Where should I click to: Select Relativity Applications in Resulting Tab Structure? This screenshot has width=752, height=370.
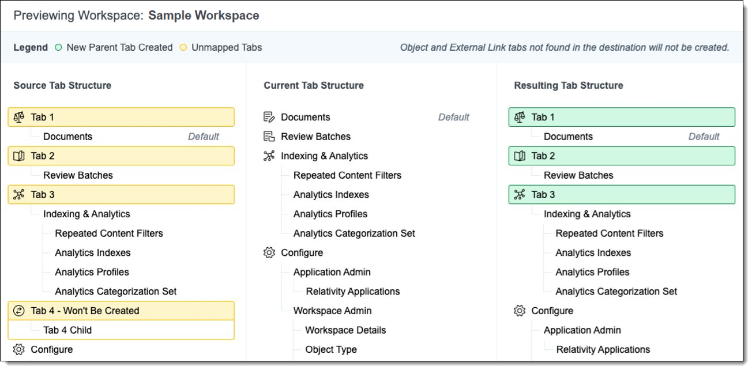603,349
